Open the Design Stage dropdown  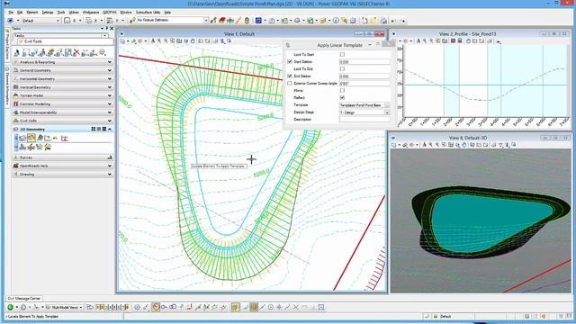tap(387, 112)
